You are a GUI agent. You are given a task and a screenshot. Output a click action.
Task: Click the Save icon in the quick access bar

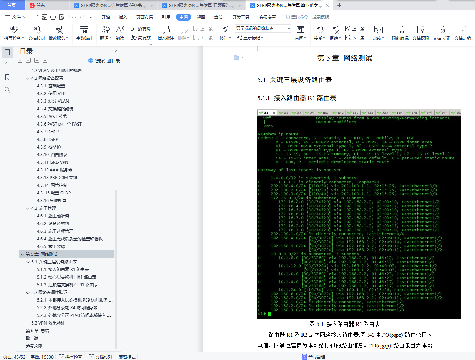[x=35, y=17]
